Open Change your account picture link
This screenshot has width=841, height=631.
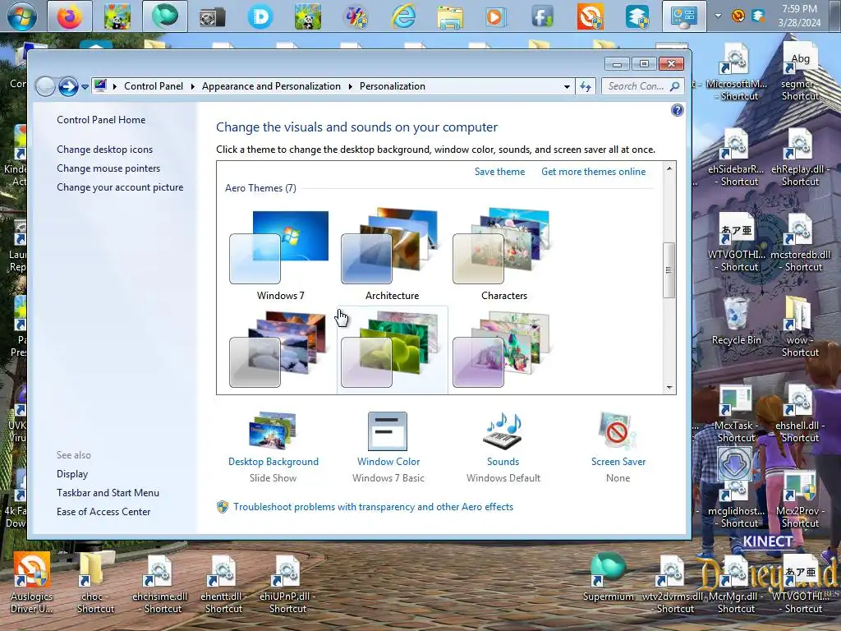(120, 187)
